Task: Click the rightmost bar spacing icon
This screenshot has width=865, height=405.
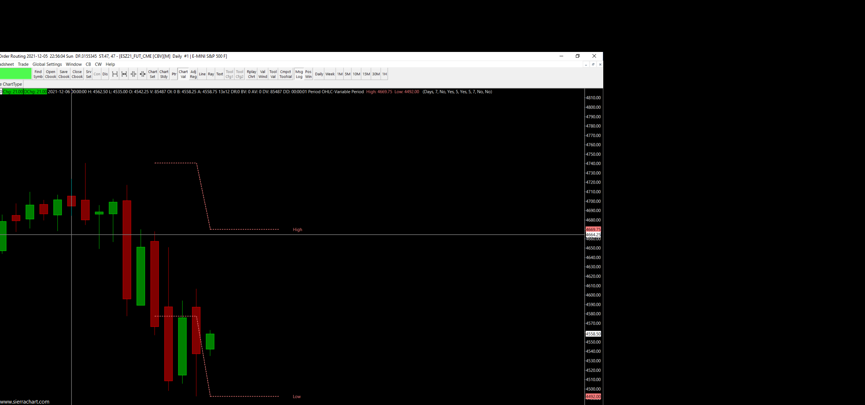Action: pos(143,74)
